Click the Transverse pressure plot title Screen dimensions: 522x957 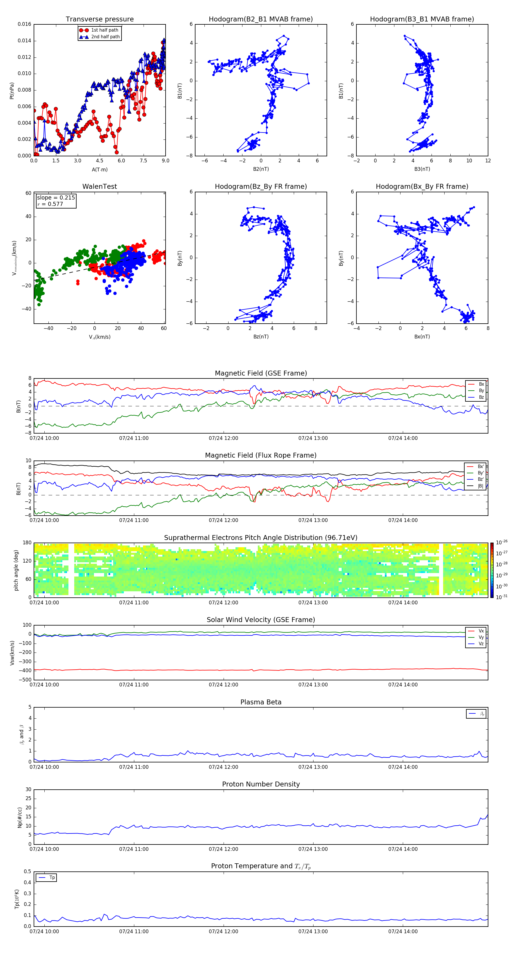point(99,19)
